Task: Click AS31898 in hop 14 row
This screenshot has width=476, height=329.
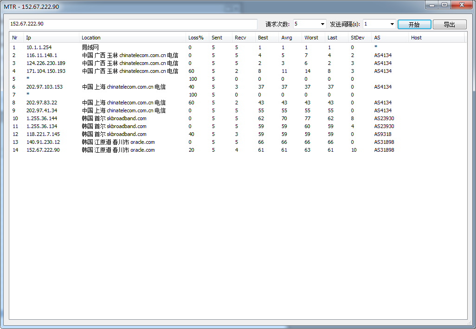Action: [x=384, y=150]
